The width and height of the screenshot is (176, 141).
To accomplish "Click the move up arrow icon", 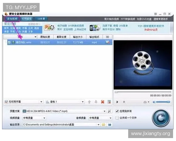I will coord(89,102).
